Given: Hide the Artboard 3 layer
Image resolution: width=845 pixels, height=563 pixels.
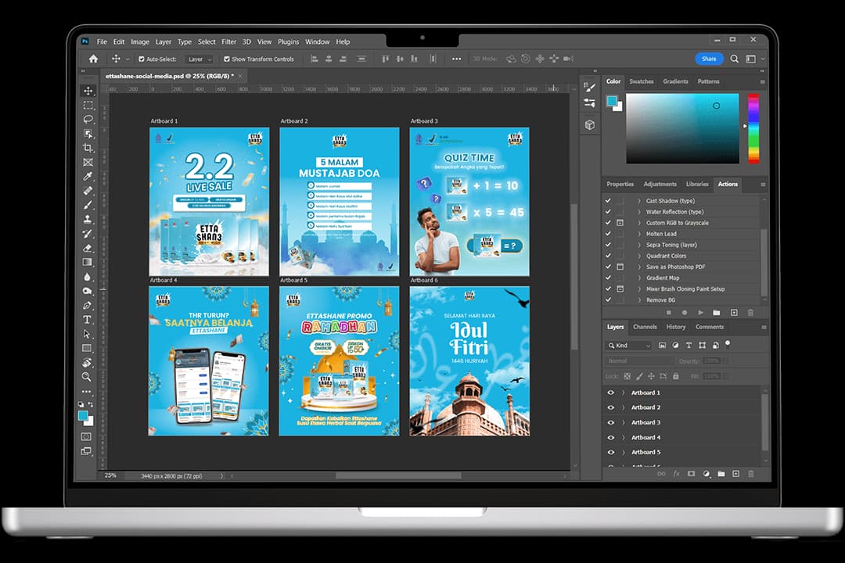Looking at the screenshot, I should click(611, 422).
